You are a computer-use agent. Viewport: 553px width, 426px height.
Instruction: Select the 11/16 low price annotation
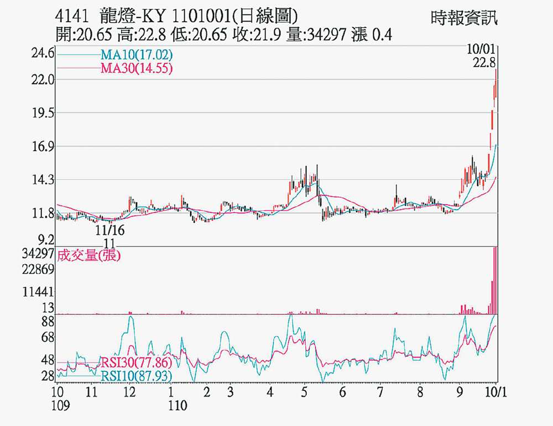click(109, 229)
